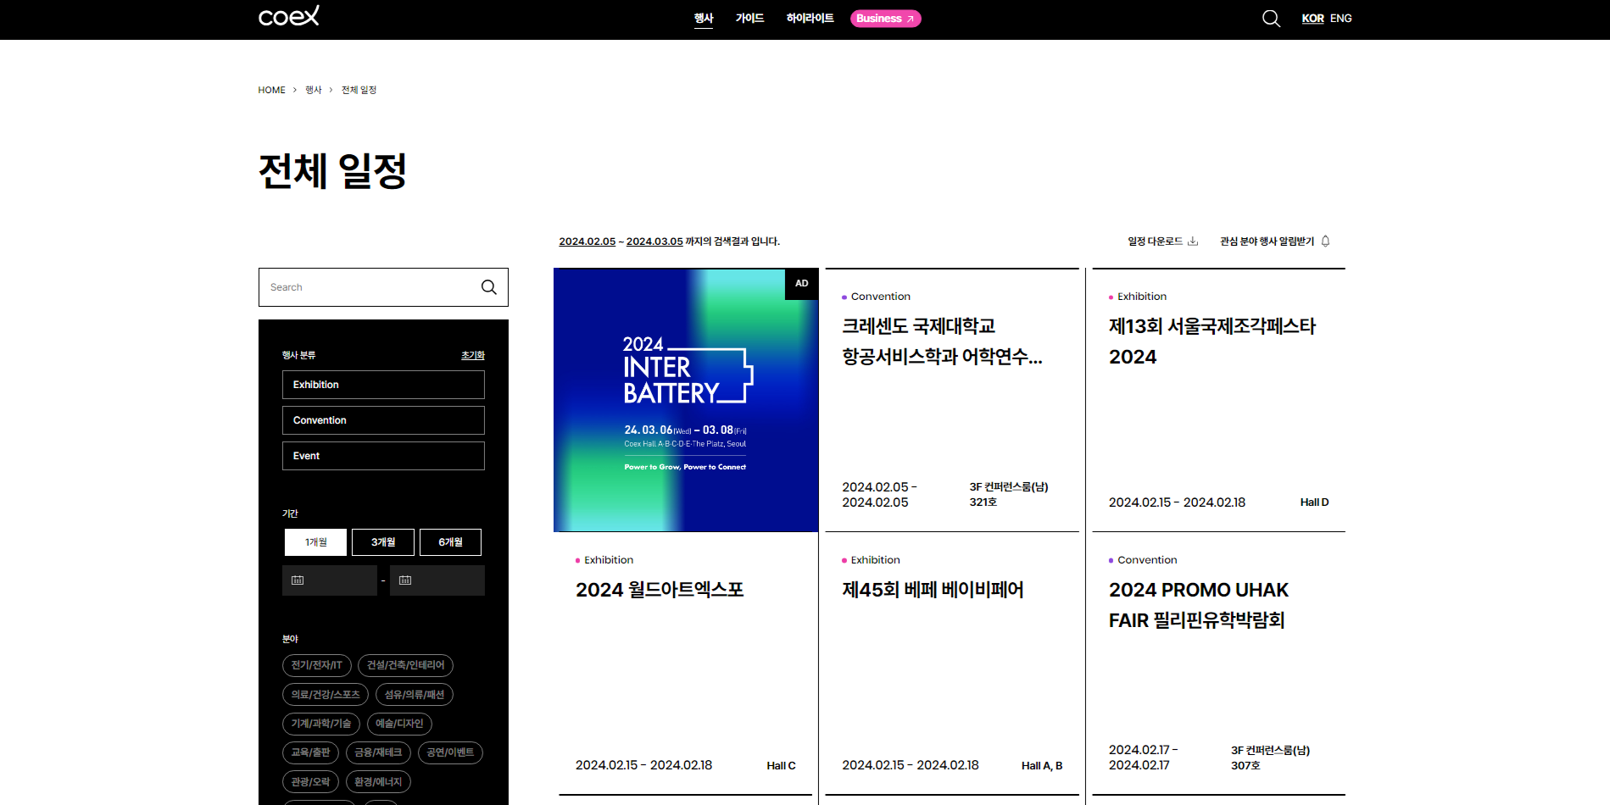Click the 전체 일정 page heading
Viewport: 1610px width, 805px height.
(x=332, y=171)
